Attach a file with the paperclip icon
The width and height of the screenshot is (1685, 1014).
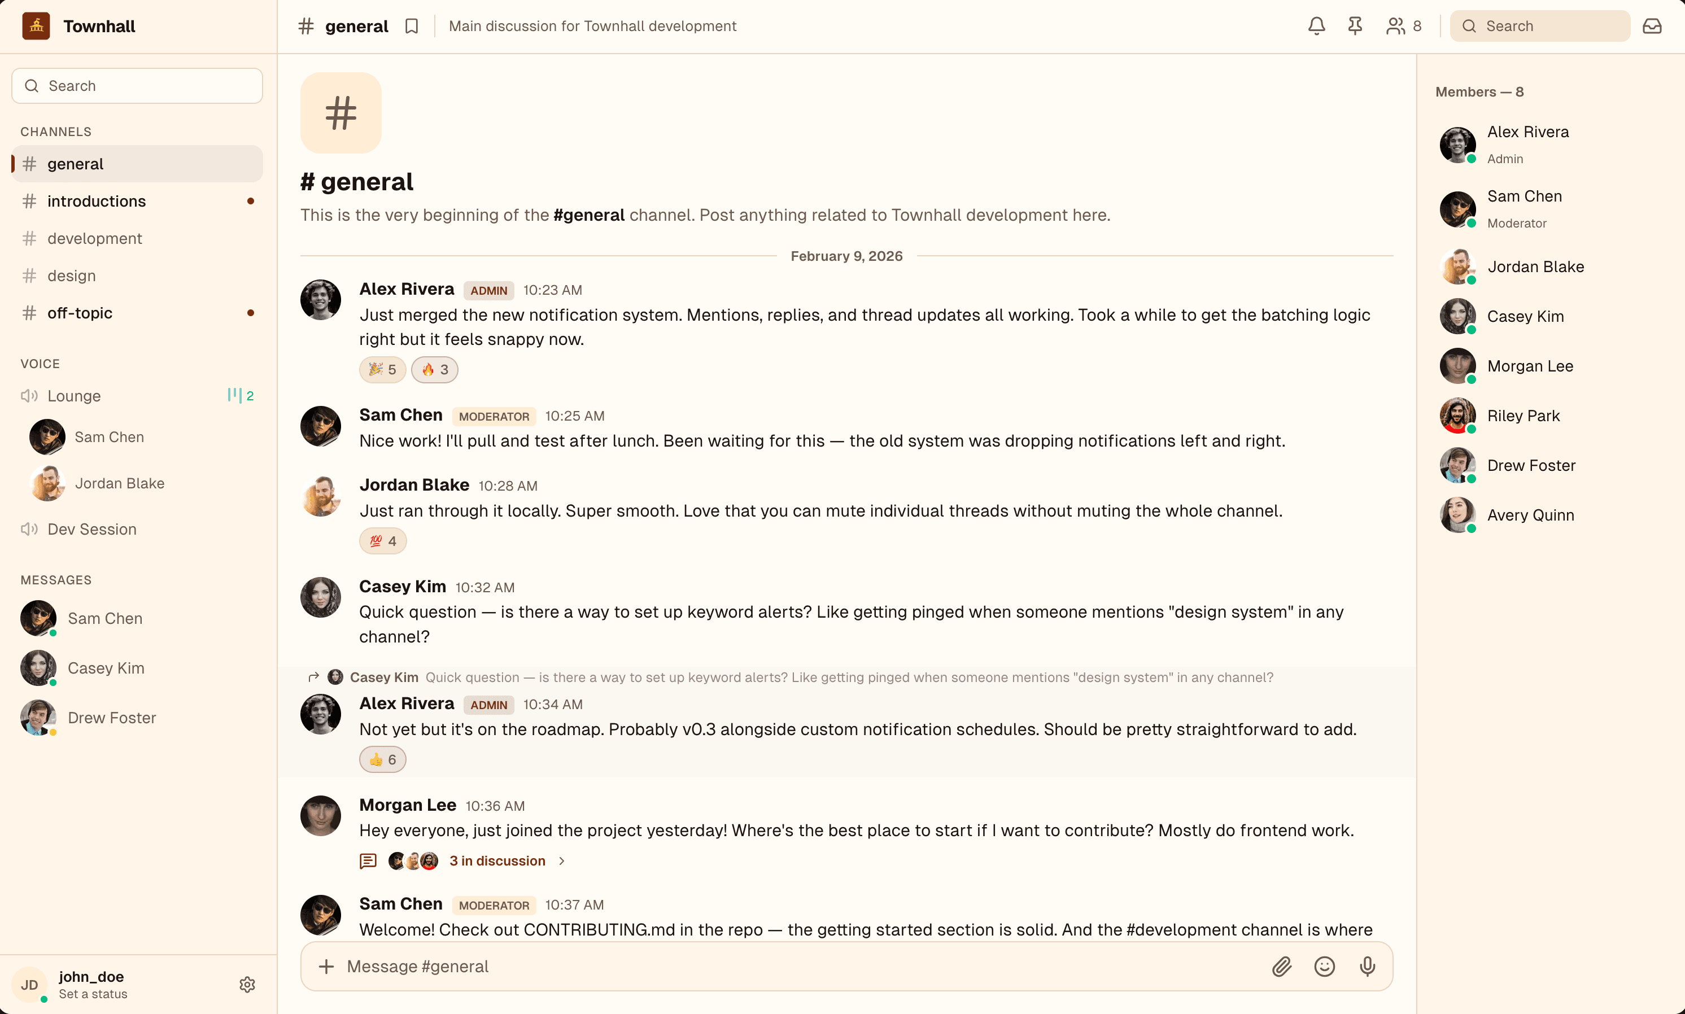click(x=1282, y=966)
